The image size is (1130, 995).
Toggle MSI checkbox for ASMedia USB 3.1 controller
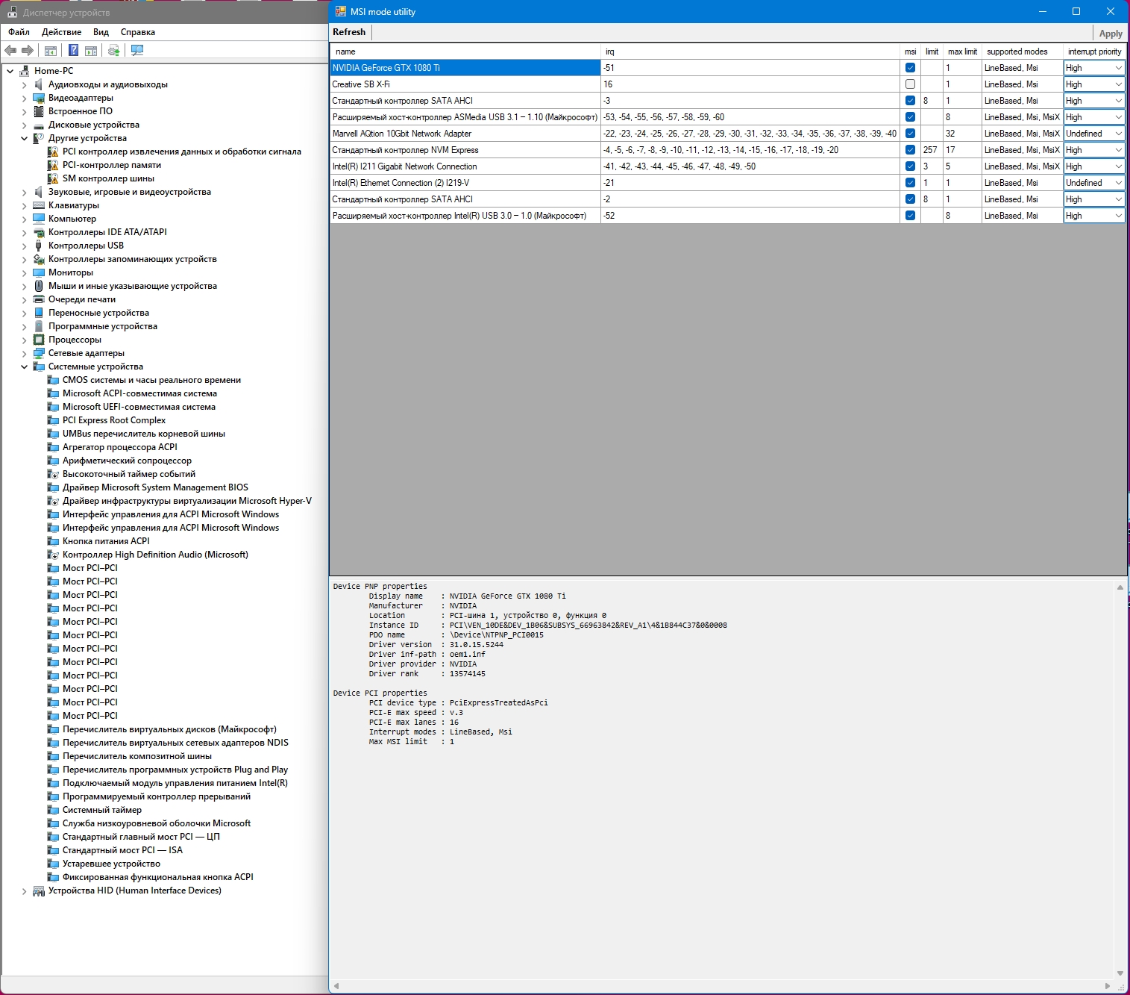(x=910, y=117)
